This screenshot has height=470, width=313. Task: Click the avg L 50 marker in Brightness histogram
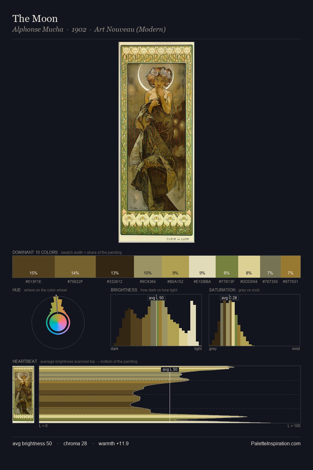tap(156, 298)
